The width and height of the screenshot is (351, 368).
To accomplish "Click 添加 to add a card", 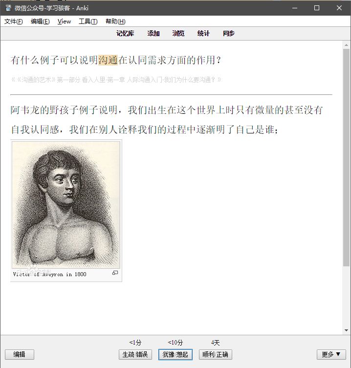I will 154,33.
